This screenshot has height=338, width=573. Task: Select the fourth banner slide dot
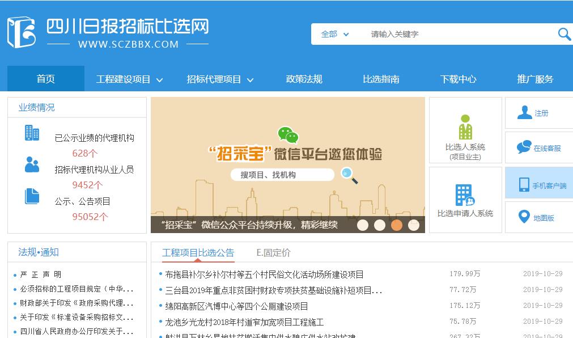point(414,225)
